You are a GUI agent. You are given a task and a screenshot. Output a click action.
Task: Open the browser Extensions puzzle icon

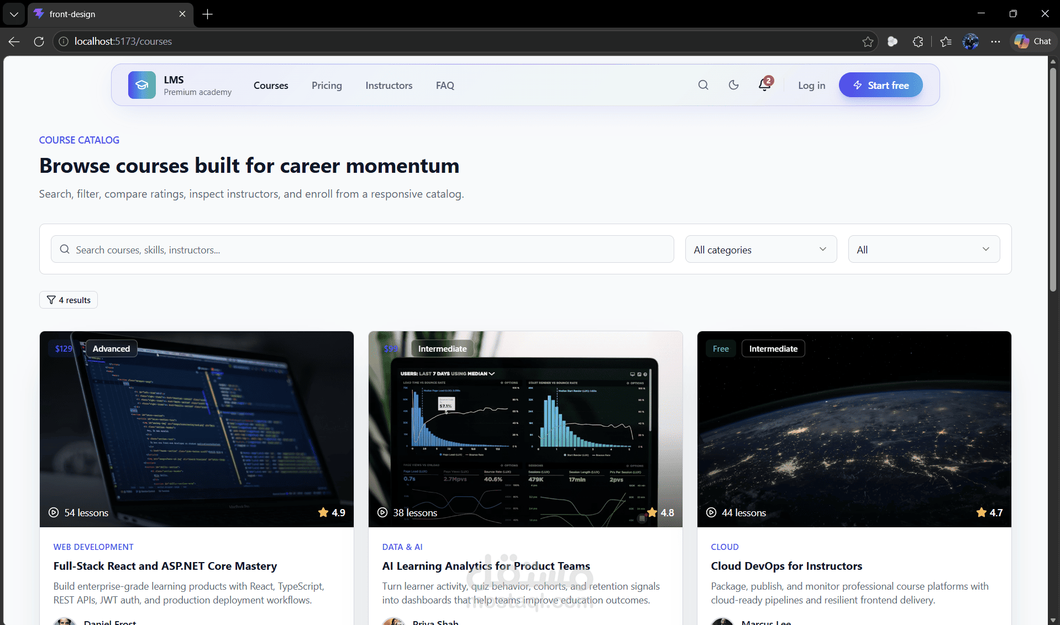tap(918, 41)
